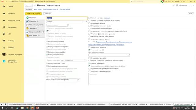Open Настройки расширения graduation cap icon
This screenshot has width=196, height=110.
[x=4, y=54]
